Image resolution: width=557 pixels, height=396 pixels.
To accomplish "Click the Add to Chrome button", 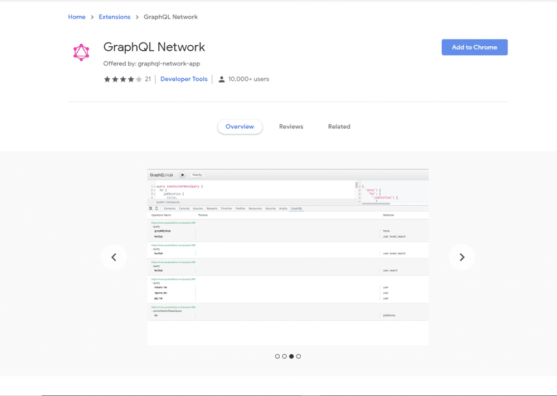I will (x=475, y=47).
